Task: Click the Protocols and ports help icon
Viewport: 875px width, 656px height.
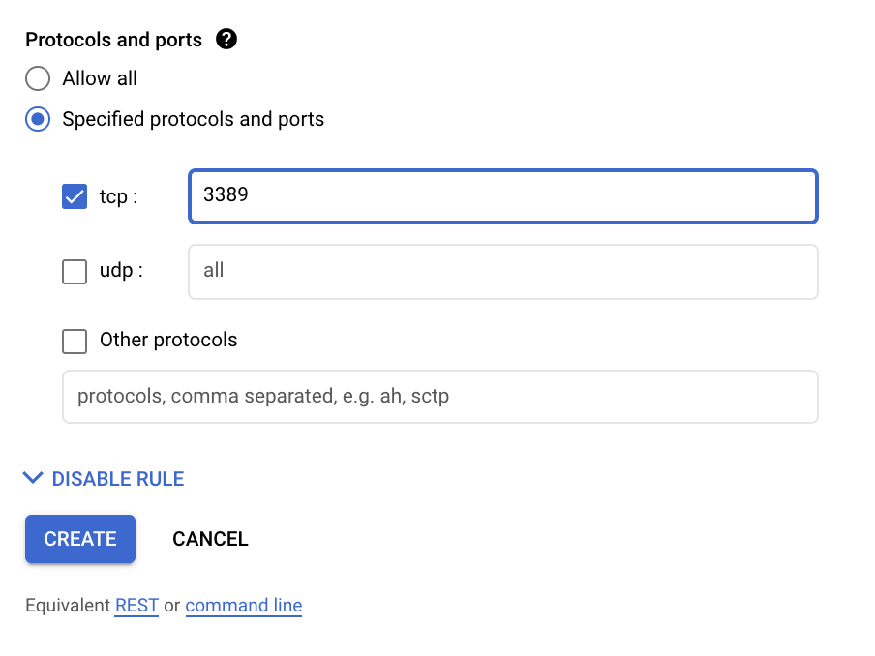Action: (226, 40)
